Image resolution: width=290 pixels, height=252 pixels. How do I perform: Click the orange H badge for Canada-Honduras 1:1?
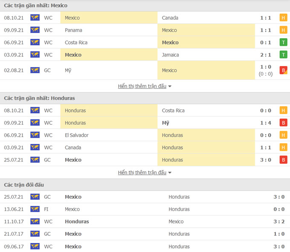click(283, 148)
